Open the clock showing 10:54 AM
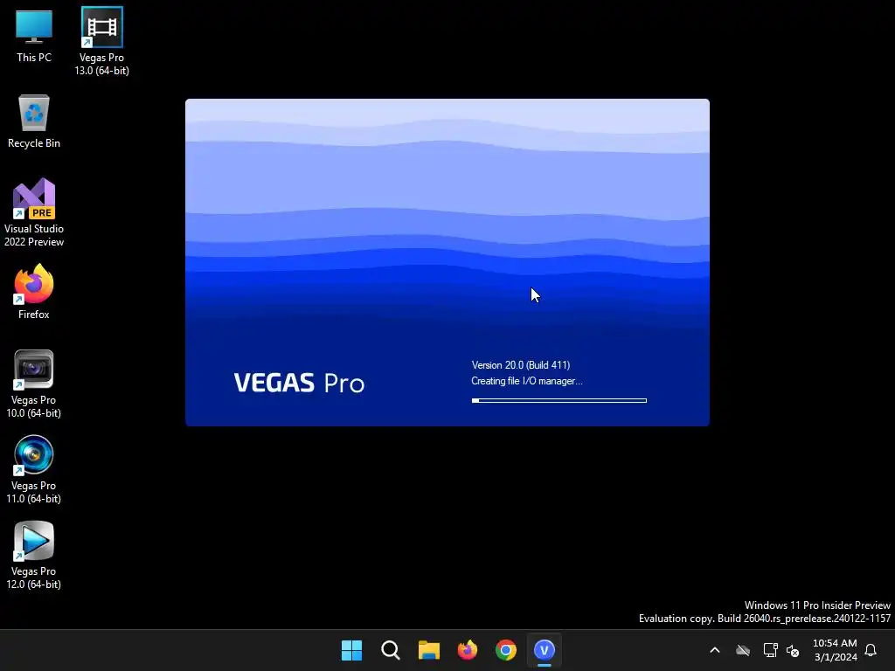 click(x=835, y=650)
